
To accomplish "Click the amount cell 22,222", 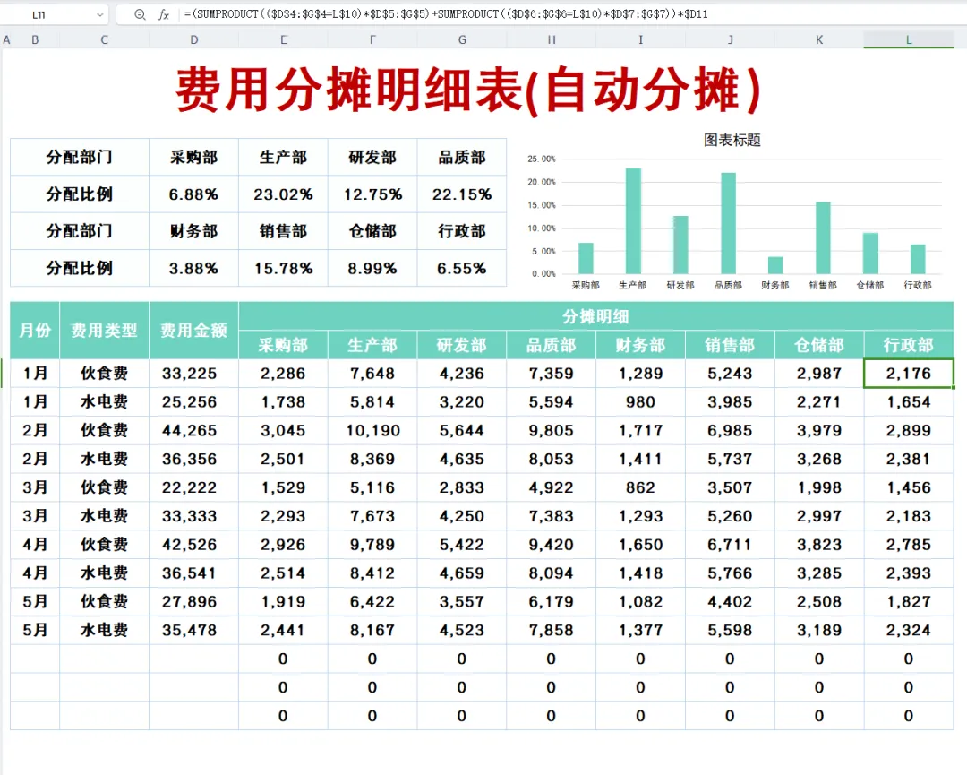I will coord(193,487).
